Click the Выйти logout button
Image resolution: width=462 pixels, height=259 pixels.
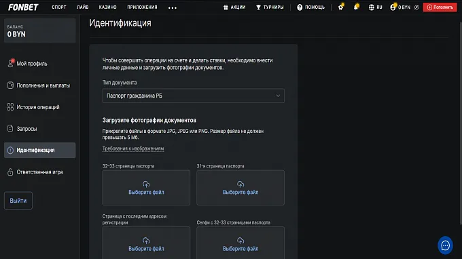click(x=18, y=201)
